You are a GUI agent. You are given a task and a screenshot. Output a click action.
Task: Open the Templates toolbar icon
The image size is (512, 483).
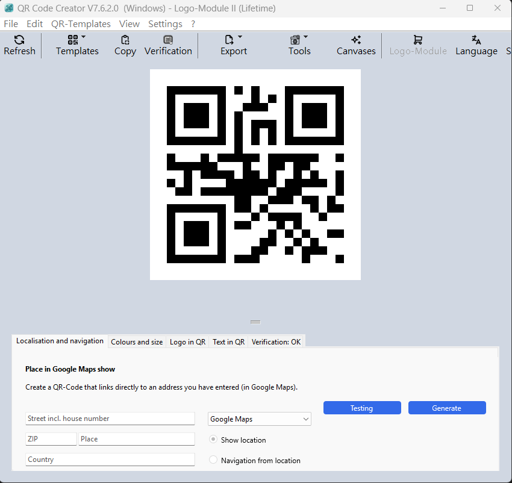tap(72, 40)
